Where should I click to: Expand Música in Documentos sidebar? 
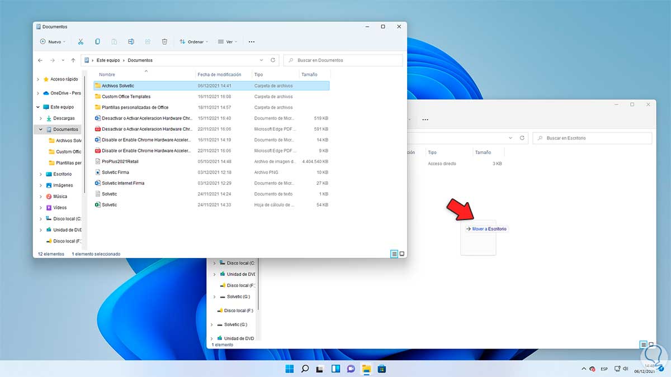(41, 197)
